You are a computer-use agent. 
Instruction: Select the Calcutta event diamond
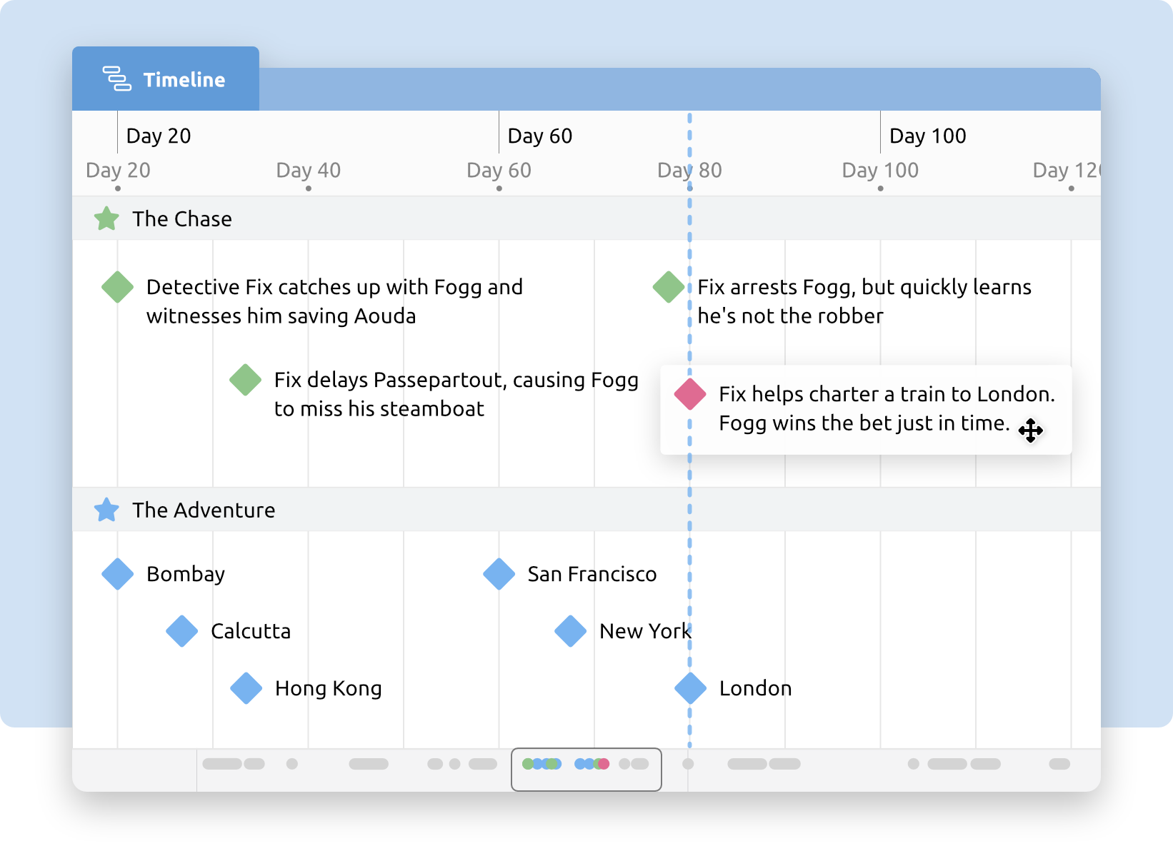(x=181, y=630)
